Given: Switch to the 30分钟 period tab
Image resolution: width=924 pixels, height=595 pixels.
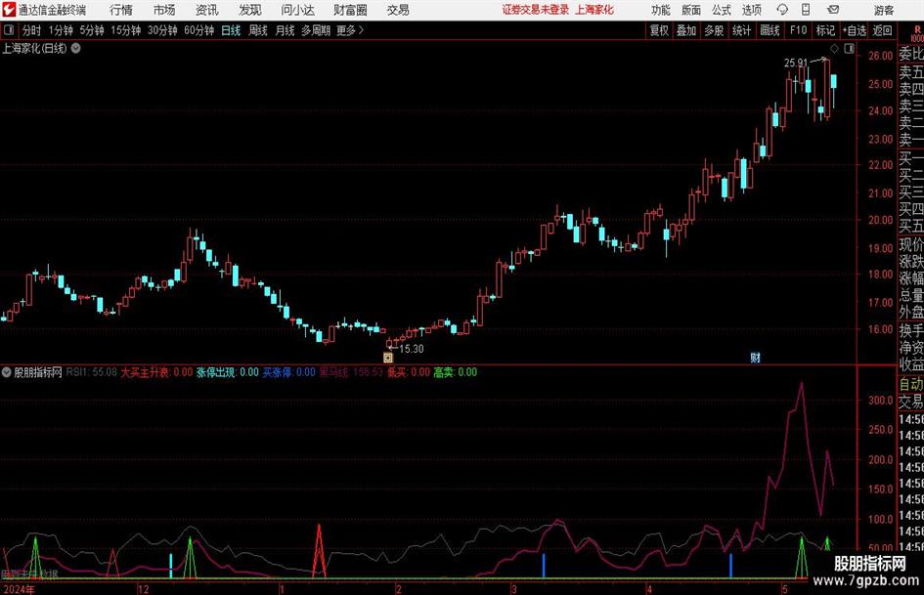Looking at the screenshot, I should pos(162,30).
